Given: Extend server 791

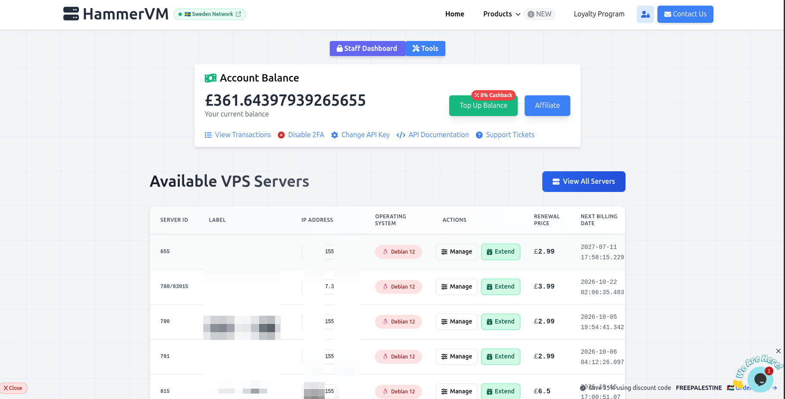Looking at the screenshot, I should (x=500, y=357).
